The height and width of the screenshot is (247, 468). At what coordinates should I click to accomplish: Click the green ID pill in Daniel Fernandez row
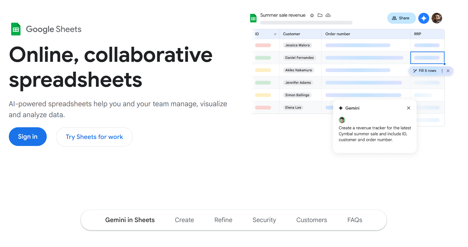click(x=263, y=58)
